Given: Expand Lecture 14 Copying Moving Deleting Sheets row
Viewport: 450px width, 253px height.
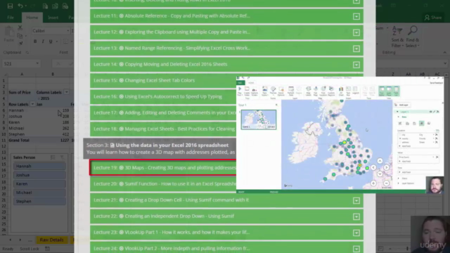Looking at the screenshot, I should [356, 65].
